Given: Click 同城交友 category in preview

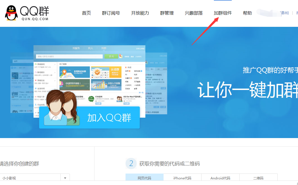Looking at the screenshot, I should [x=41, y=80].
